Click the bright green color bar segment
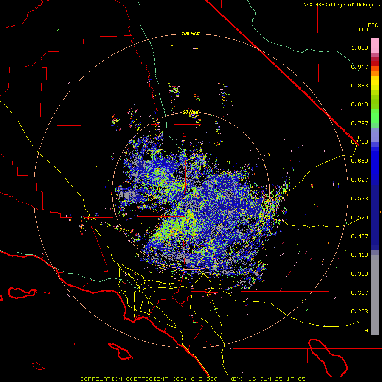382x382 pixels. (375, 116)
